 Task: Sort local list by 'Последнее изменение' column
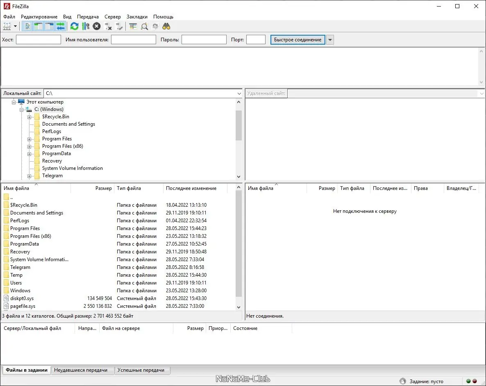point(195,188)
